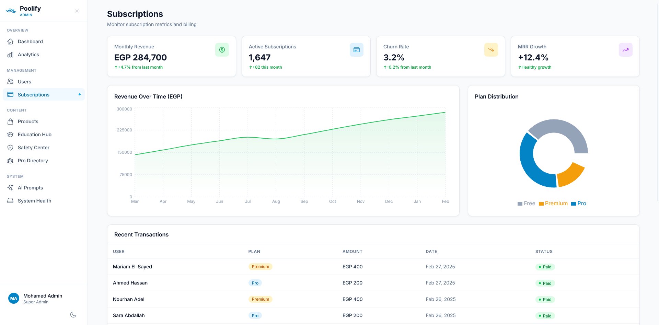Toggle the Pro legend swatch
Viewport: 659px width, 325px height.
tap(573, 204)
